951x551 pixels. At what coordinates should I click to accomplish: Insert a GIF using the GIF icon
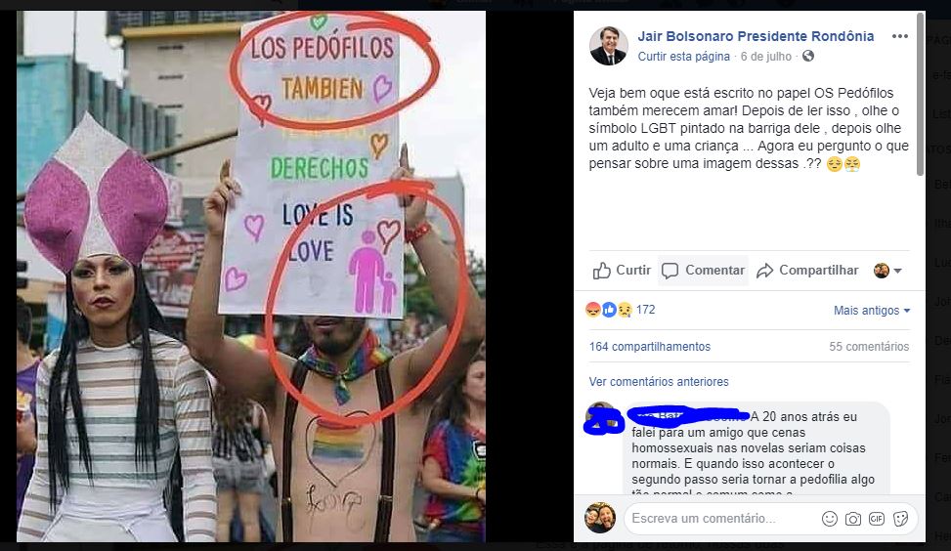(877, 518)
